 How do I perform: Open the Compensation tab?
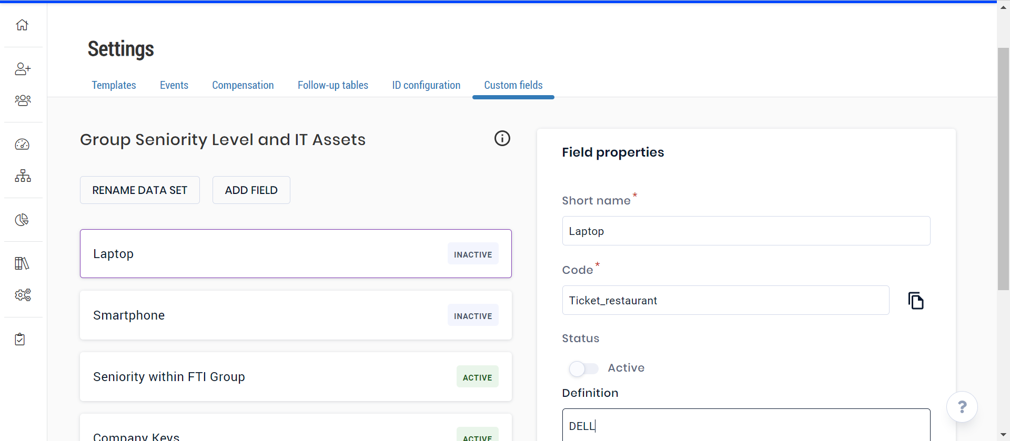[x=243, y=85]
